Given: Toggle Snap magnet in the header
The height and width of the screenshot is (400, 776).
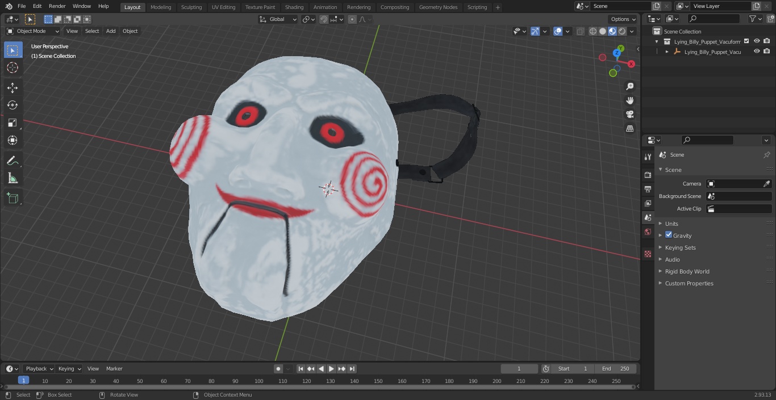Looking at the screenshot, I should pos(323,19).
